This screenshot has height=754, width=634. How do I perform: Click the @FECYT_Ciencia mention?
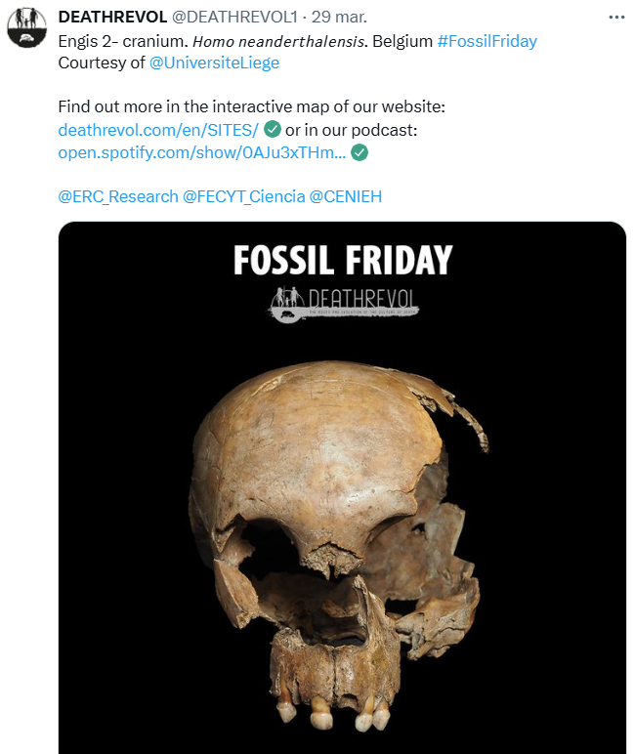[243, 196]
